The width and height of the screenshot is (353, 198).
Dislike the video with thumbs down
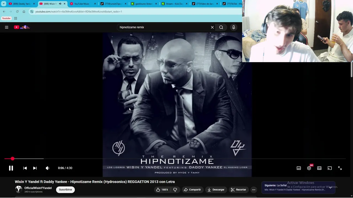[x=175, y=189]
